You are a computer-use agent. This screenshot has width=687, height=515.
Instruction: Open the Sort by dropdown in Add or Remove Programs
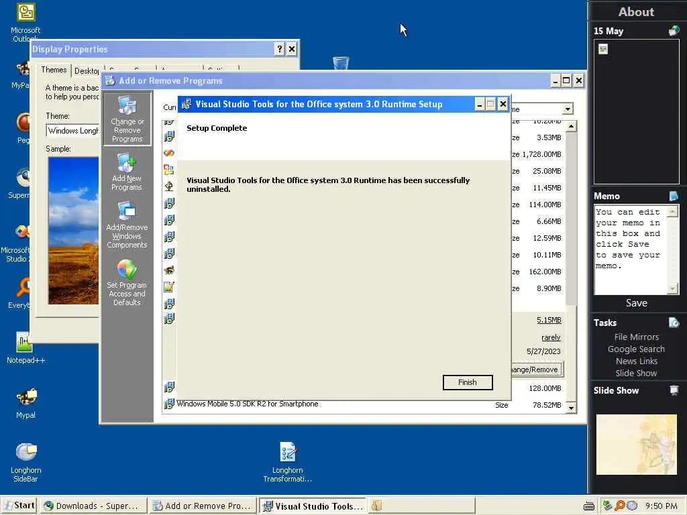coord(568,109)
